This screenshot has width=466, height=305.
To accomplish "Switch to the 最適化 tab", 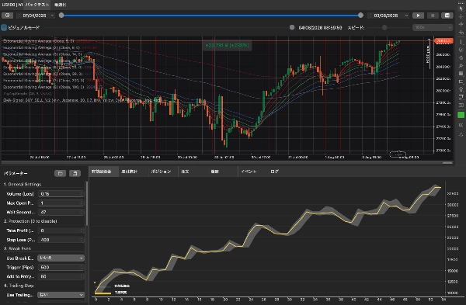I will (61, 5).
